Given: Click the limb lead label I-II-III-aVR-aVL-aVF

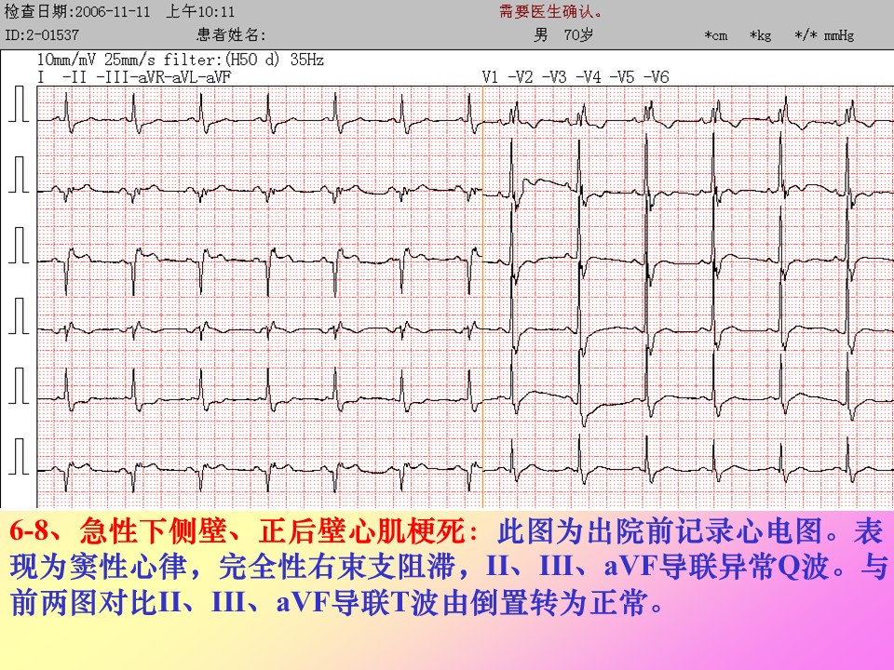Looking at the screenshot, I should point(134,77).
